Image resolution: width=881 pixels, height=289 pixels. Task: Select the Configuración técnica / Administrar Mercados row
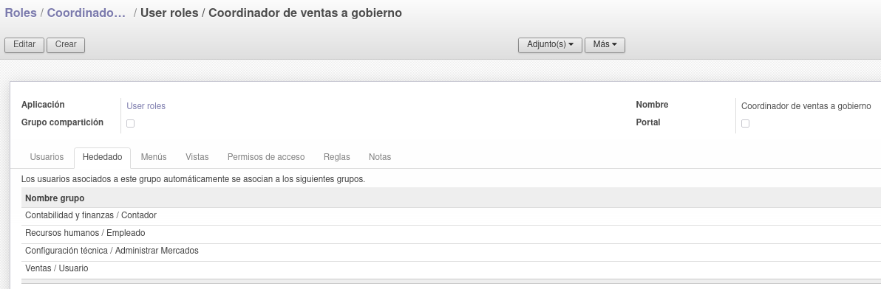click(451, 251)
